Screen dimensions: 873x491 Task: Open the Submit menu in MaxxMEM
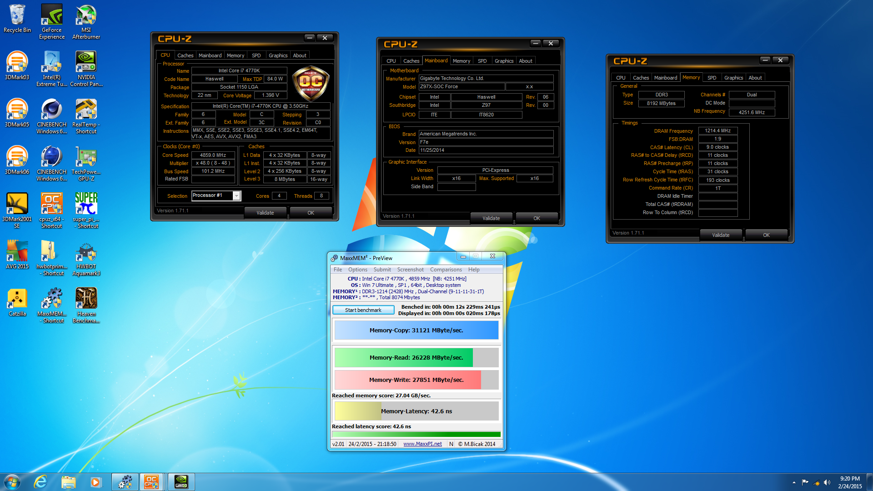(382, 270)
